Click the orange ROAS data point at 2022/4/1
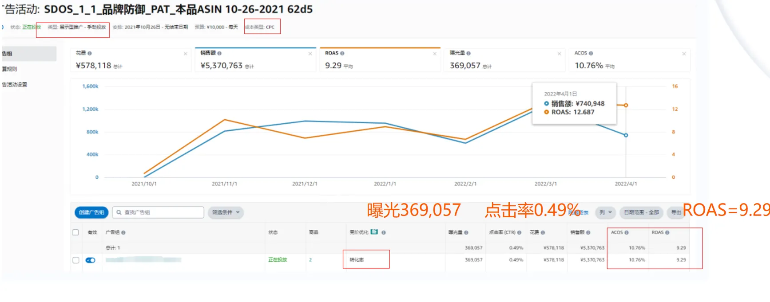This screenshot has width=770, height=302. pyautogui.click(x=626, y=105)
